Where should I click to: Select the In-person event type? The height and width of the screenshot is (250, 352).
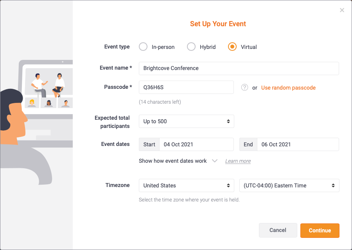click(143, 47)
